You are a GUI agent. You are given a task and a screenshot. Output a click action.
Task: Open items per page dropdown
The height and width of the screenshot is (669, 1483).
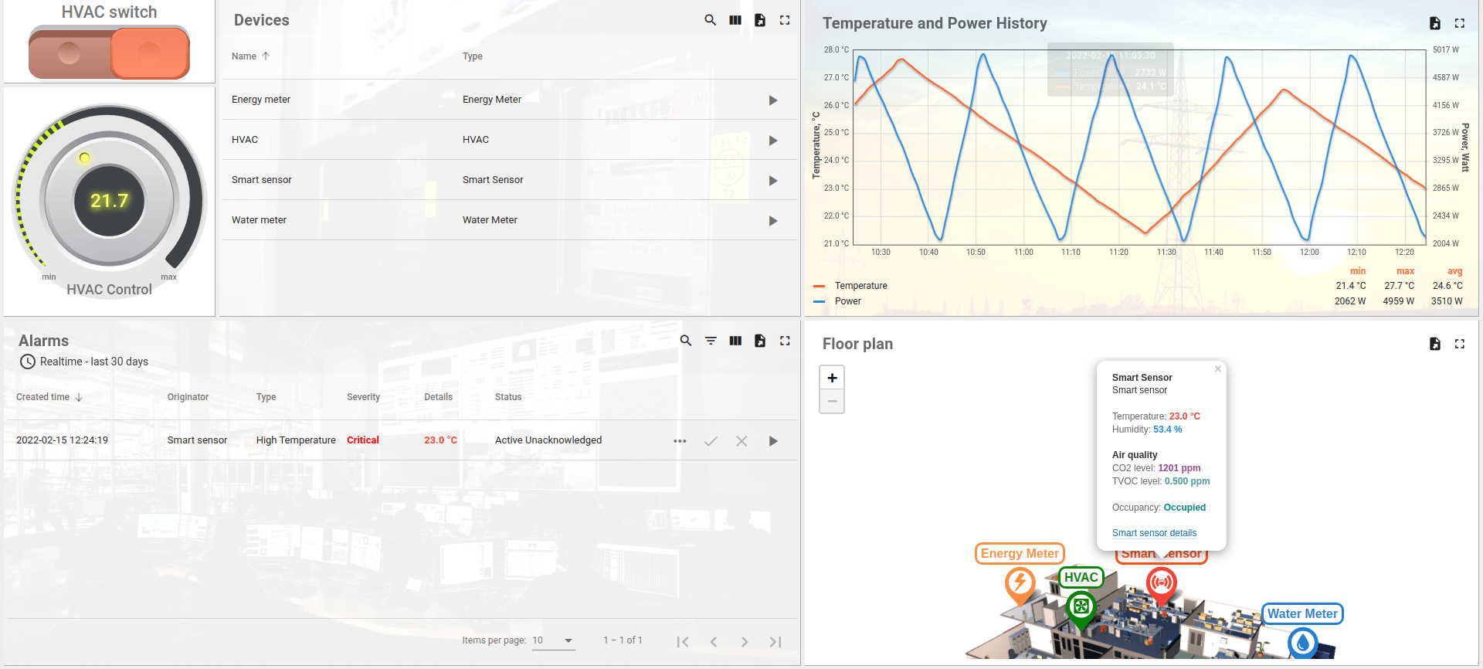pyautogui.click(x=553, y=640)
